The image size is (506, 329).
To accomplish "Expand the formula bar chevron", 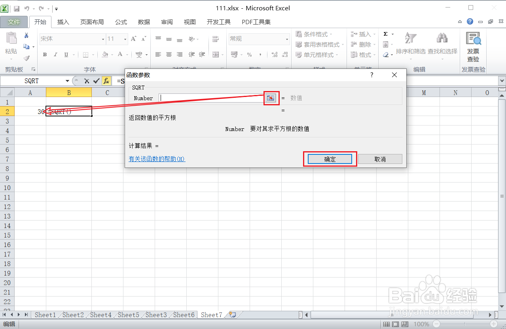I will pyautogui.click(x=502, y=80).
